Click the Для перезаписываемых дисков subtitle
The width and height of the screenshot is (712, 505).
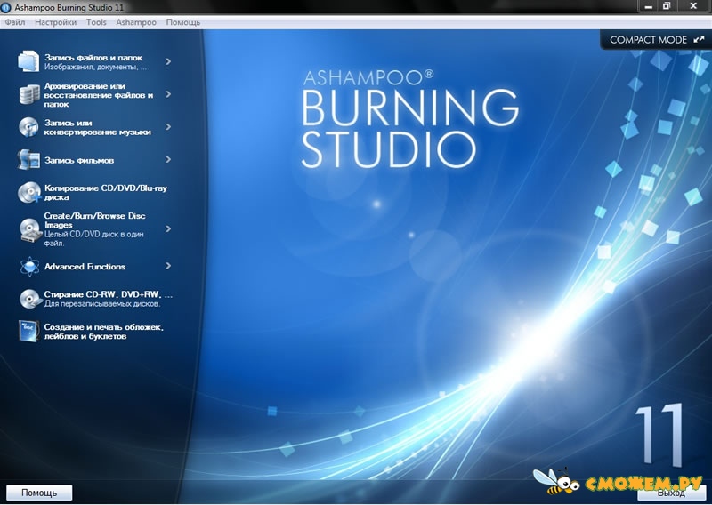point(102,304)
